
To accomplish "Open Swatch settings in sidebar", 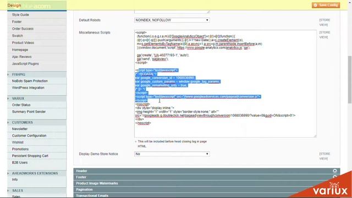I will click(17, 36).
